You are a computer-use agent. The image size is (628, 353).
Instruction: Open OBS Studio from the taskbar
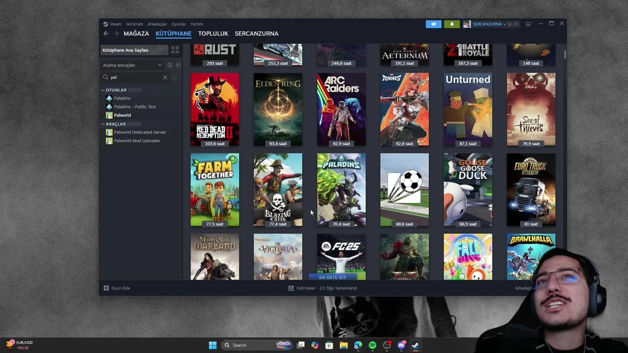pyautogui.click(x=387, y=345)
